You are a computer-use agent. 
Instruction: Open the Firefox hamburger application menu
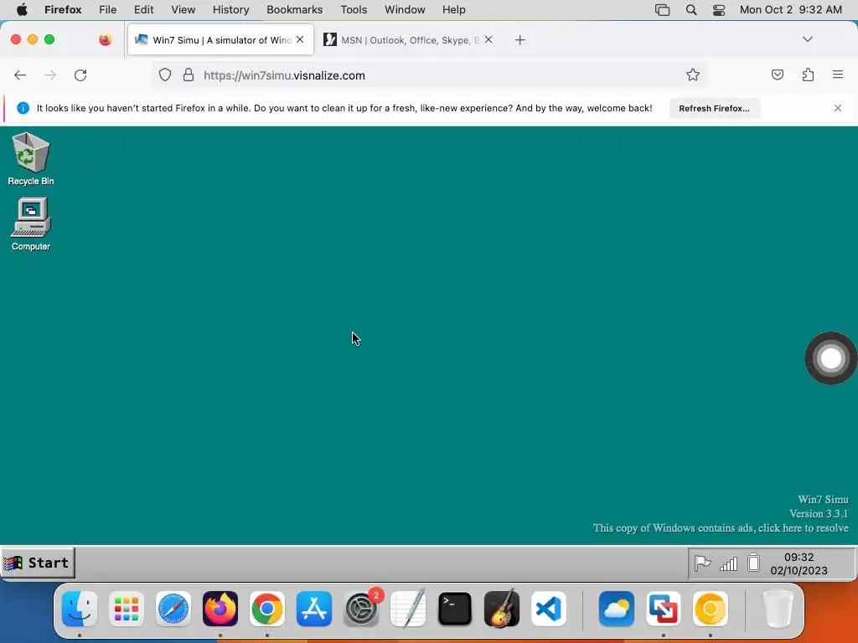point(838,75)
